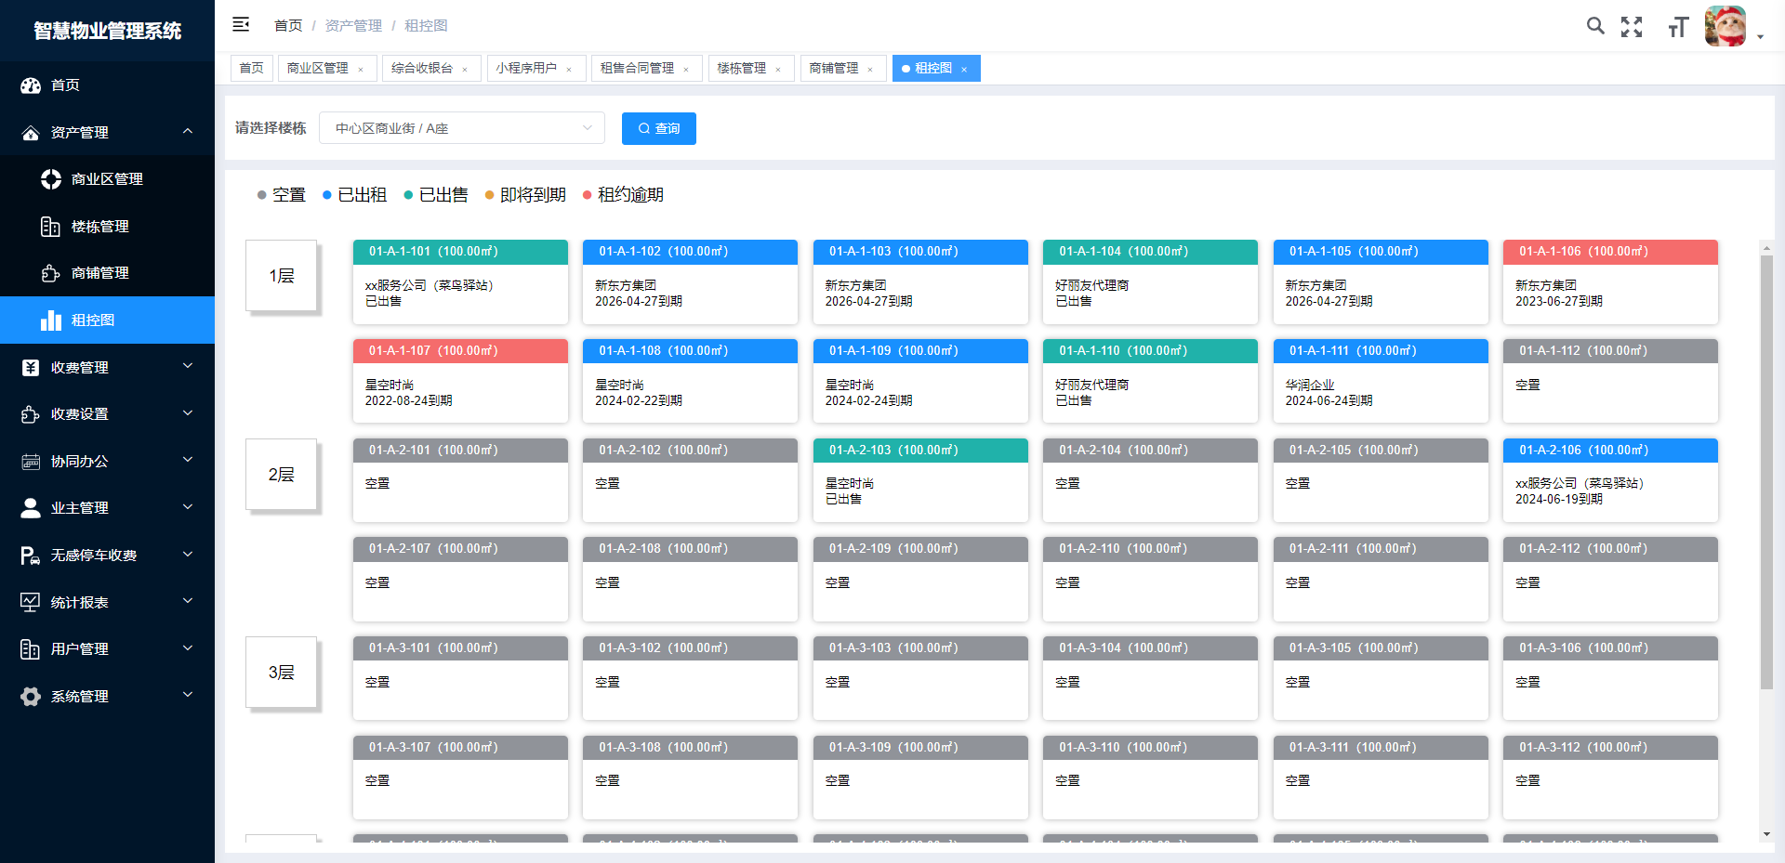Close the 综合收银台 tab
The height and width of the screenshot is (863, 1785).
465,70
